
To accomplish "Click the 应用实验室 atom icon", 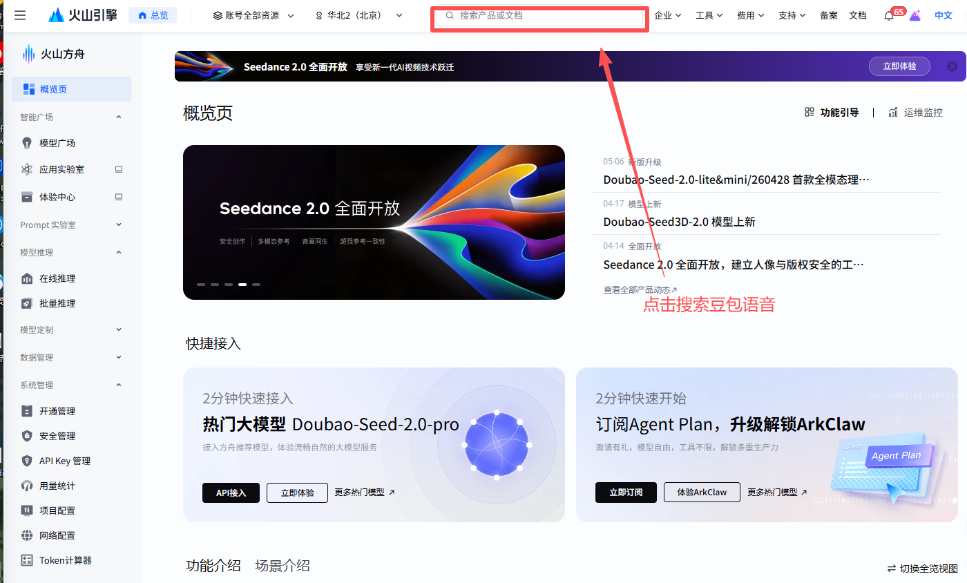I will point(27,169).
